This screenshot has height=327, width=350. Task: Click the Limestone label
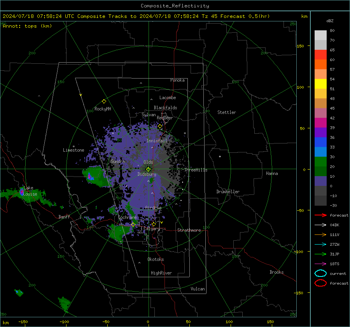pyautogui.click(x=73, y=150)
